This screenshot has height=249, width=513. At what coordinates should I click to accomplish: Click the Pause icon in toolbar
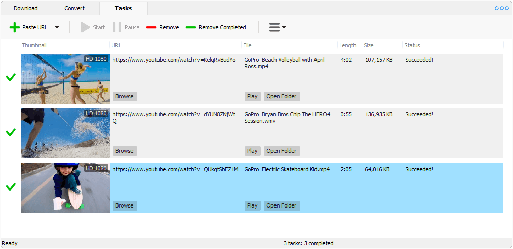tap(117, 27)
